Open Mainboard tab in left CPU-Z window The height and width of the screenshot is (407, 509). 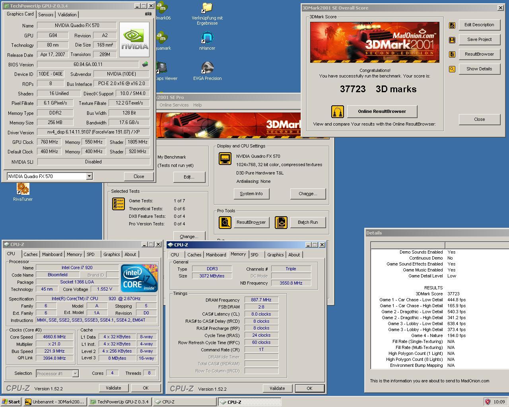coord(52,254)
